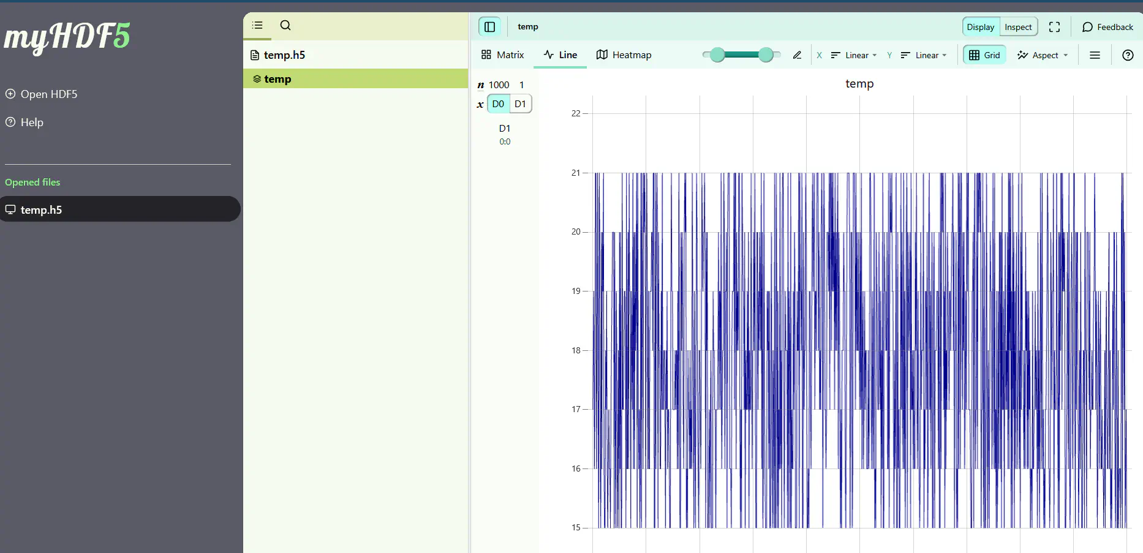Click the tree list view icon
This screenshot has height=553, width=1143.
click(x=257, y=26)
